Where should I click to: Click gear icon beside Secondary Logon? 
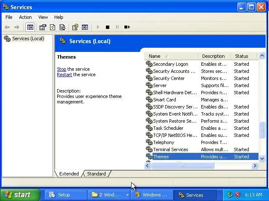point(149,64)
